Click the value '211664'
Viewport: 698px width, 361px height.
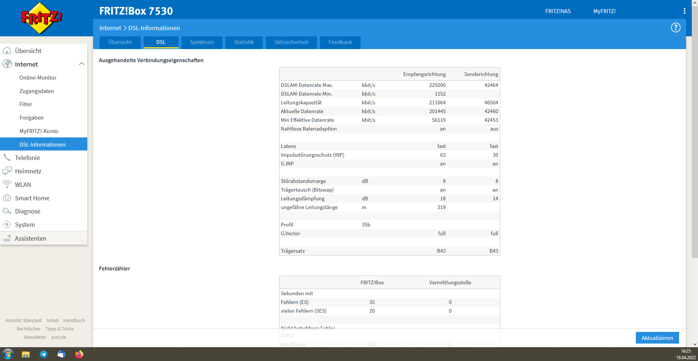tap(437, 103)
